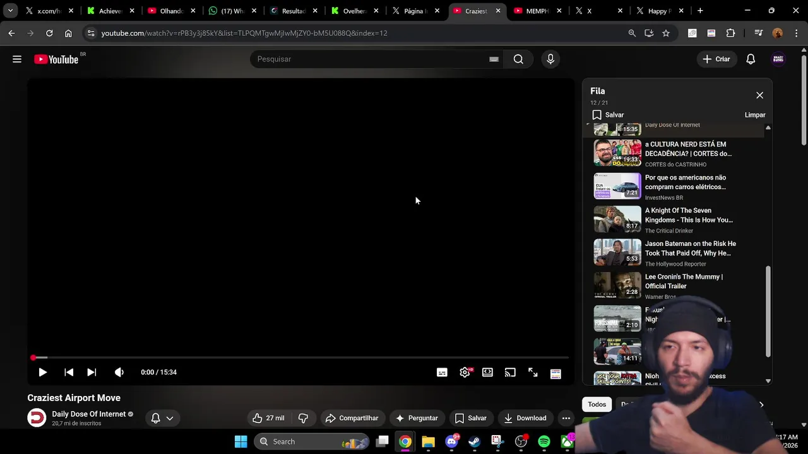Seek on the video progress bar

click(300, 358)
